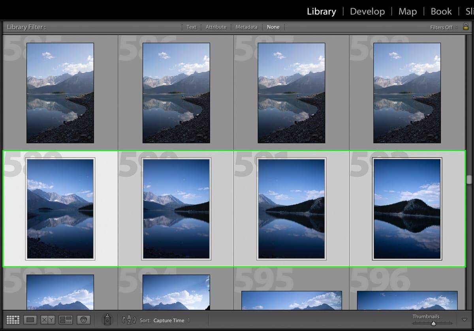
Task: Click the grid vertical scrollbar handle
Action: [469, 180]
